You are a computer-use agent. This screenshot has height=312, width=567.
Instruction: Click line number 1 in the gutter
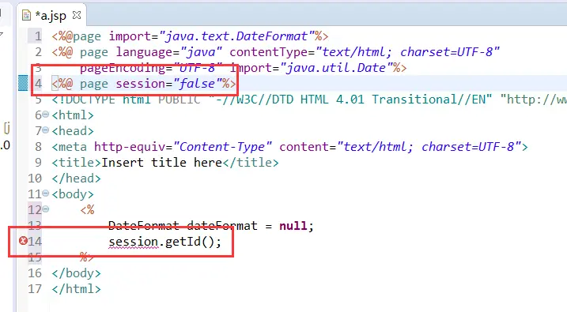coord(38,36)
